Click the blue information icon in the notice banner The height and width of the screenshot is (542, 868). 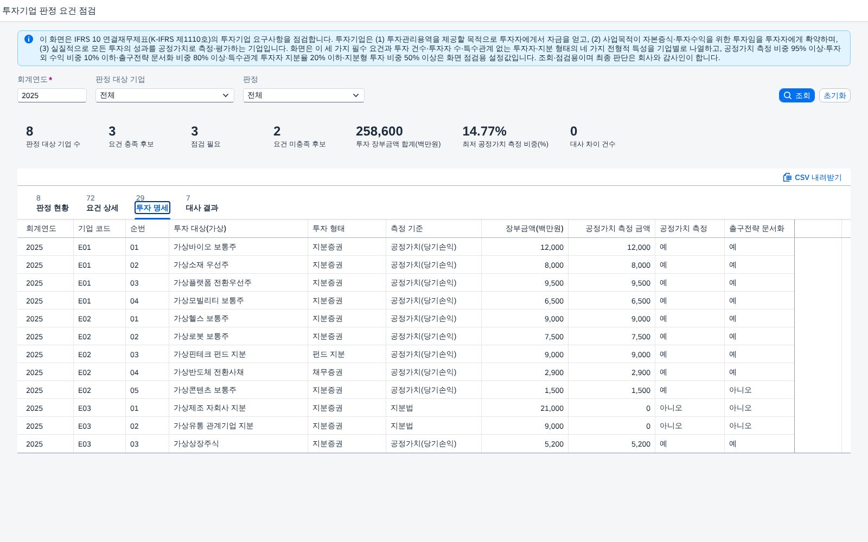pos(29,39)
